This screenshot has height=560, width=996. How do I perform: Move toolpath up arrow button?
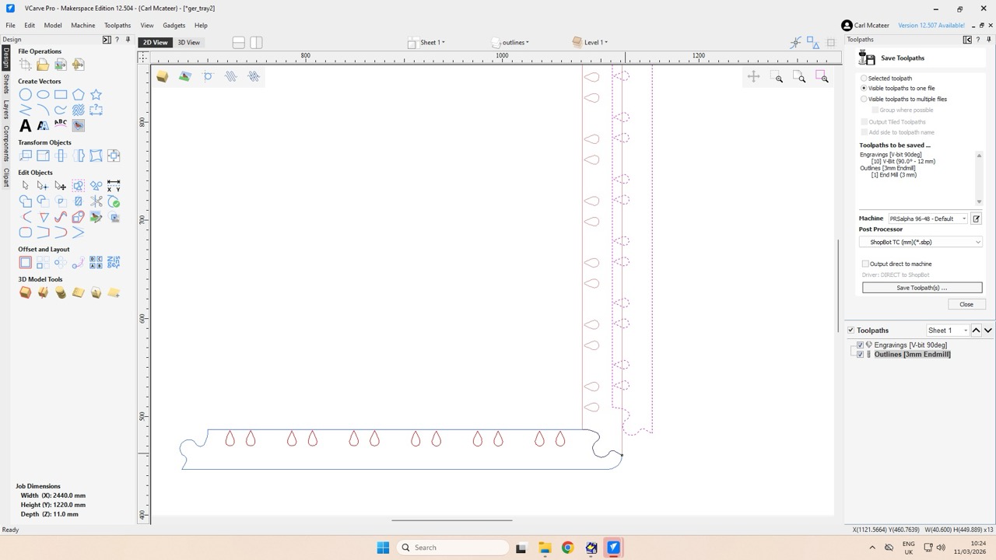[977, 331]
